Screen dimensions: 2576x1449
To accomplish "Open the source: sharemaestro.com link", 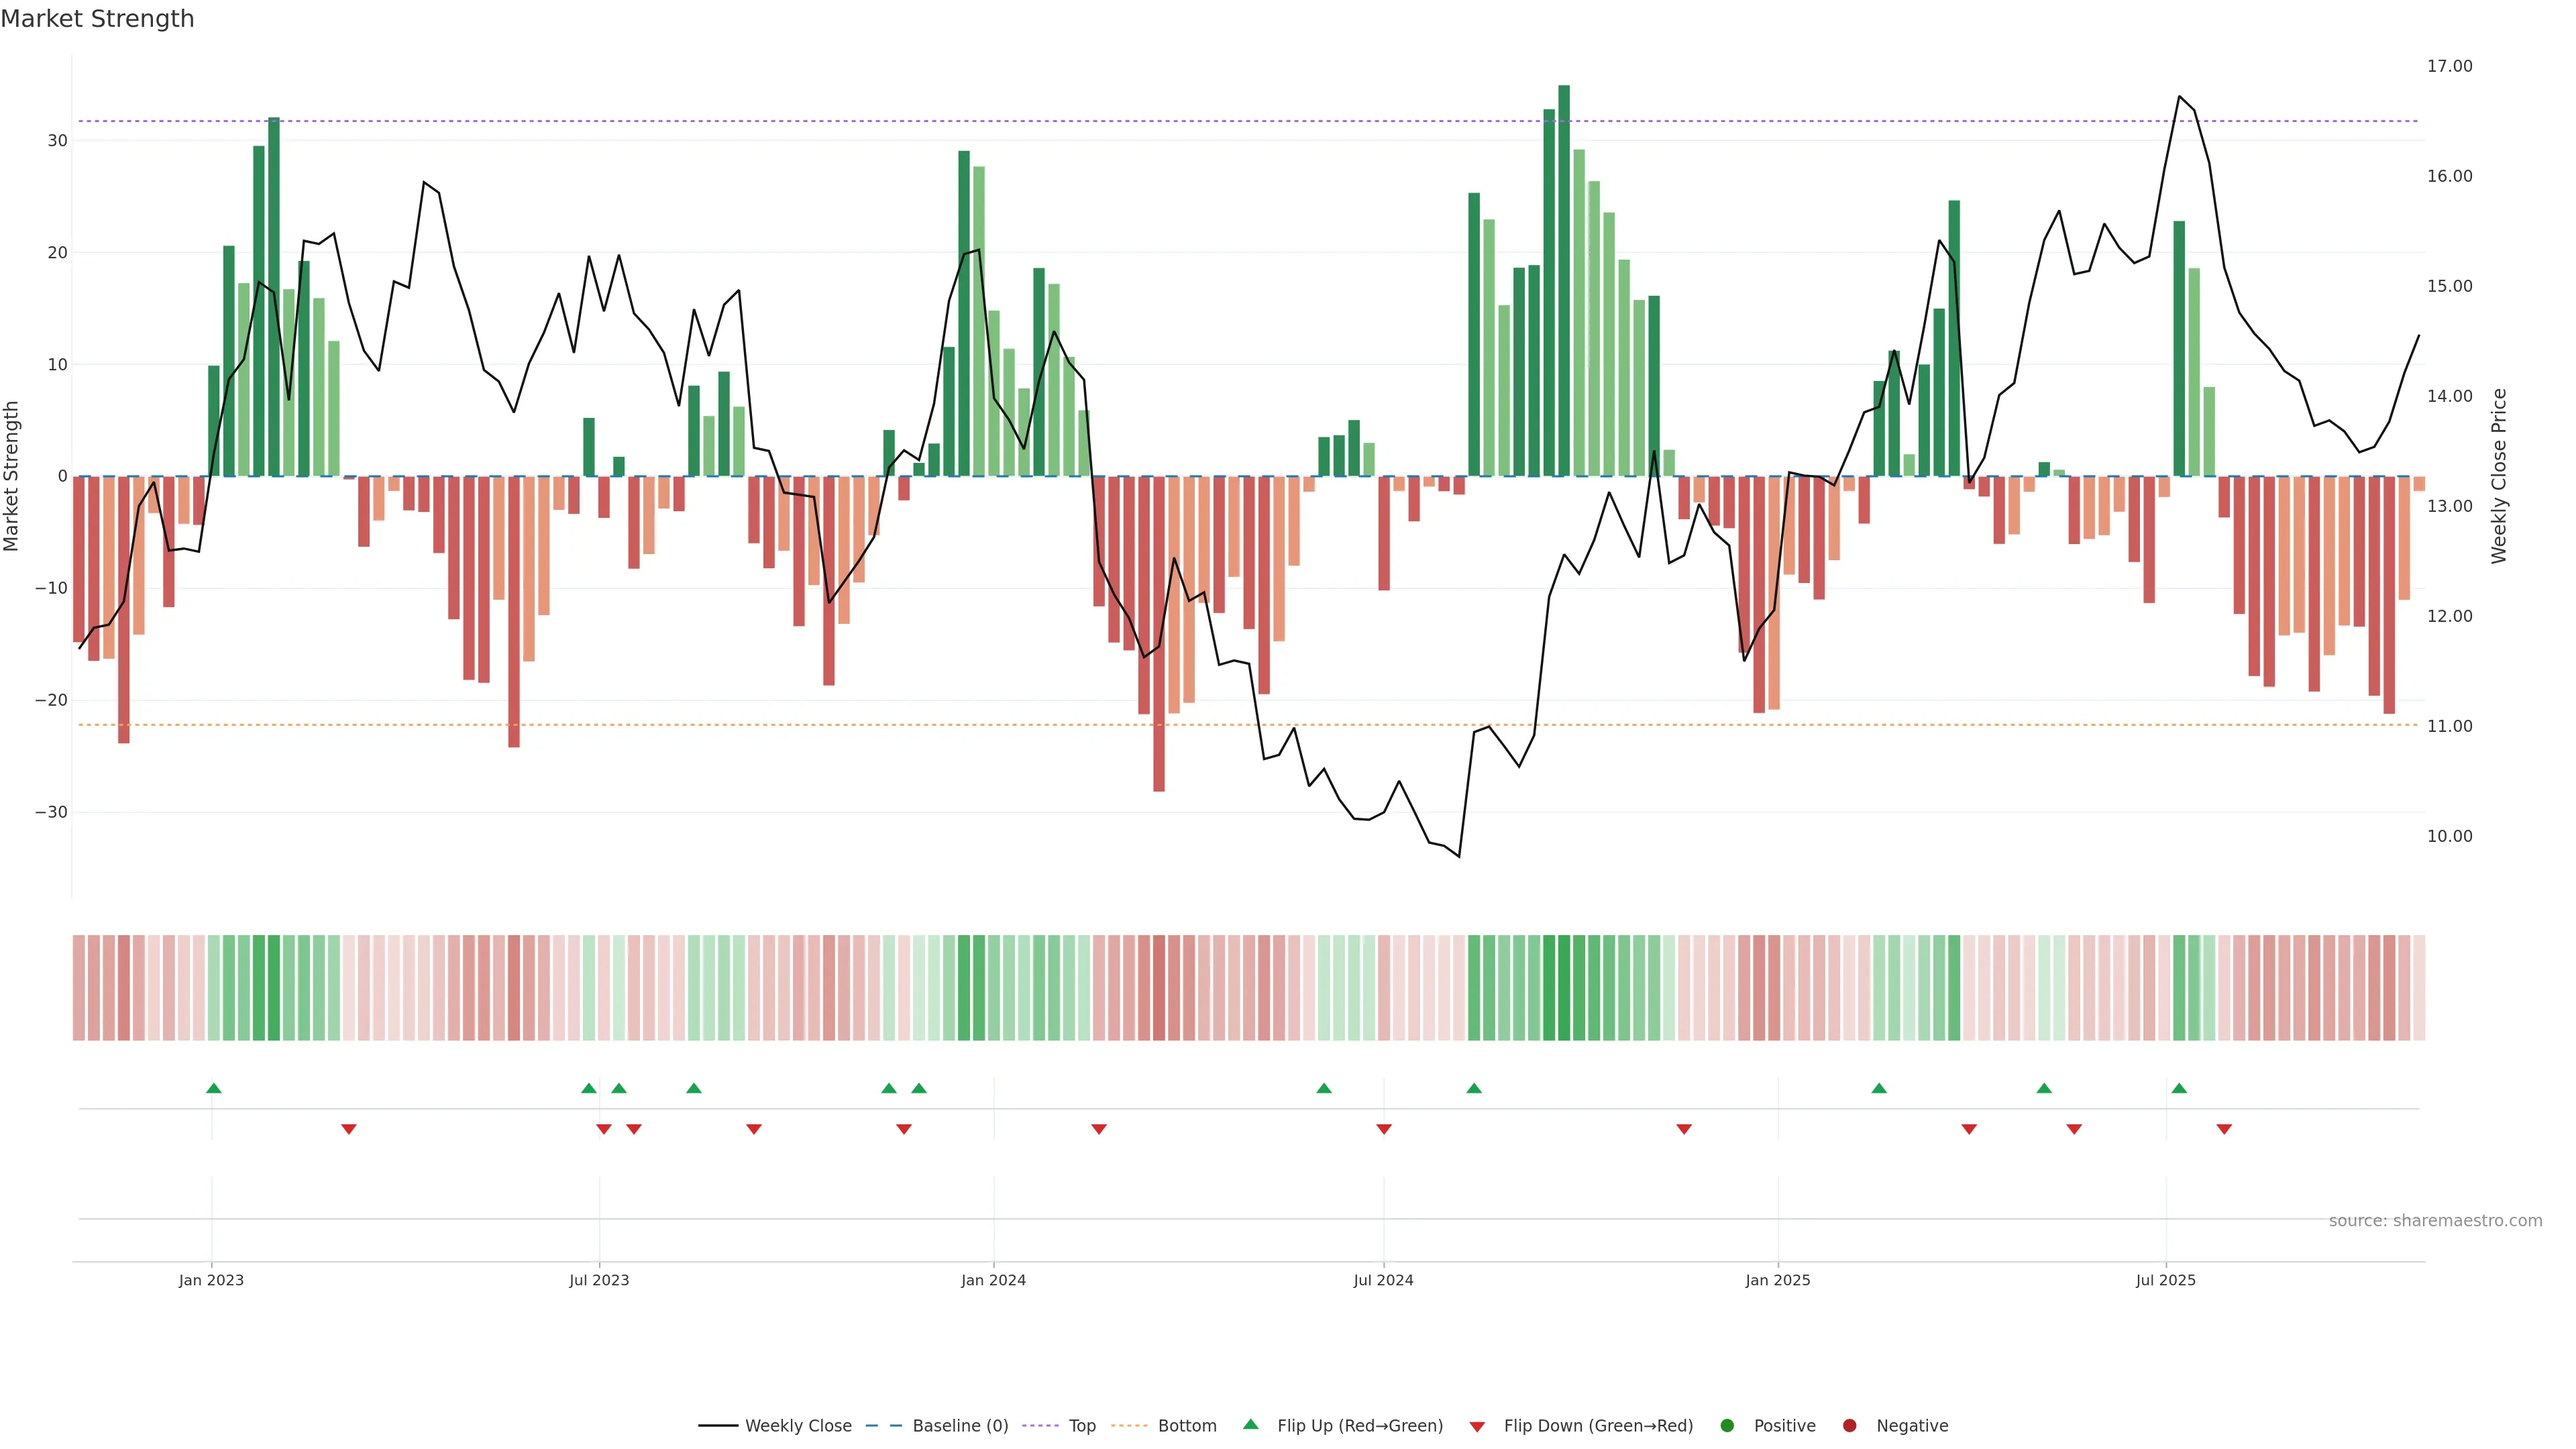I will coord(2435,1221).
